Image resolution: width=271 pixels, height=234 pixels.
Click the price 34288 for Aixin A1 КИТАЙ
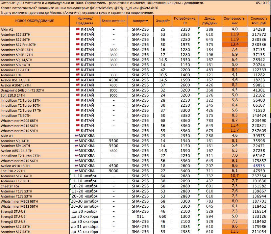coord(259,29)
